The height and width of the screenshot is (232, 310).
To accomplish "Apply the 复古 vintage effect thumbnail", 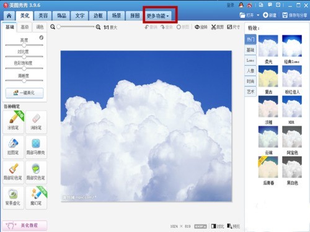I will click(268, 76).
